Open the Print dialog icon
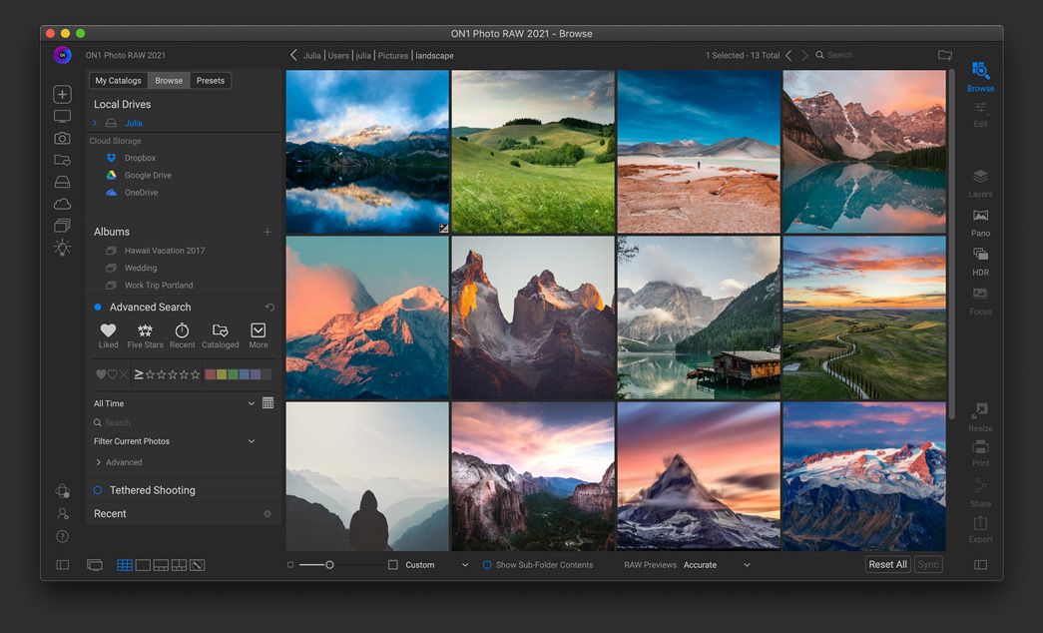 [x=980, y=446]
